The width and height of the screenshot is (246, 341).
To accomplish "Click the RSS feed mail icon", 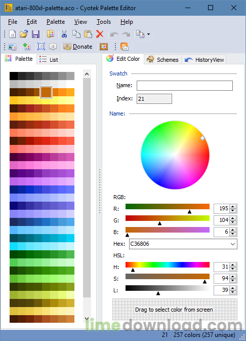I will point(125,47).
